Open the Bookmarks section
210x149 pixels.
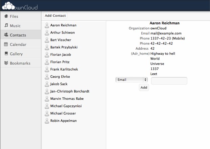pyautogui.click(x=21, y=63)
